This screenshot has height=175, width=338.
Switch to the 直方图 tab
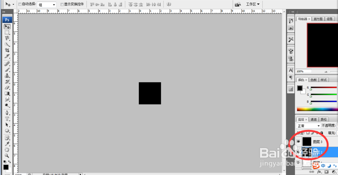point(318,19)
